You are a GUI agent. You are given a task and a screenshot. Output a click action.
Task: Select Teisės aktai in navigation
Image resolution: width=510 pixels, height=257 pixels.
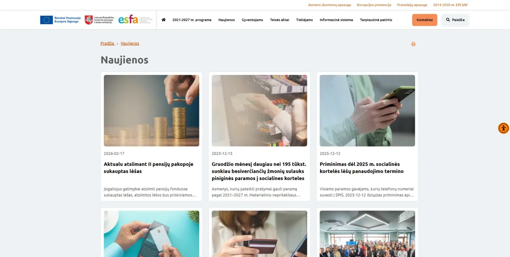tap(280, 20)
